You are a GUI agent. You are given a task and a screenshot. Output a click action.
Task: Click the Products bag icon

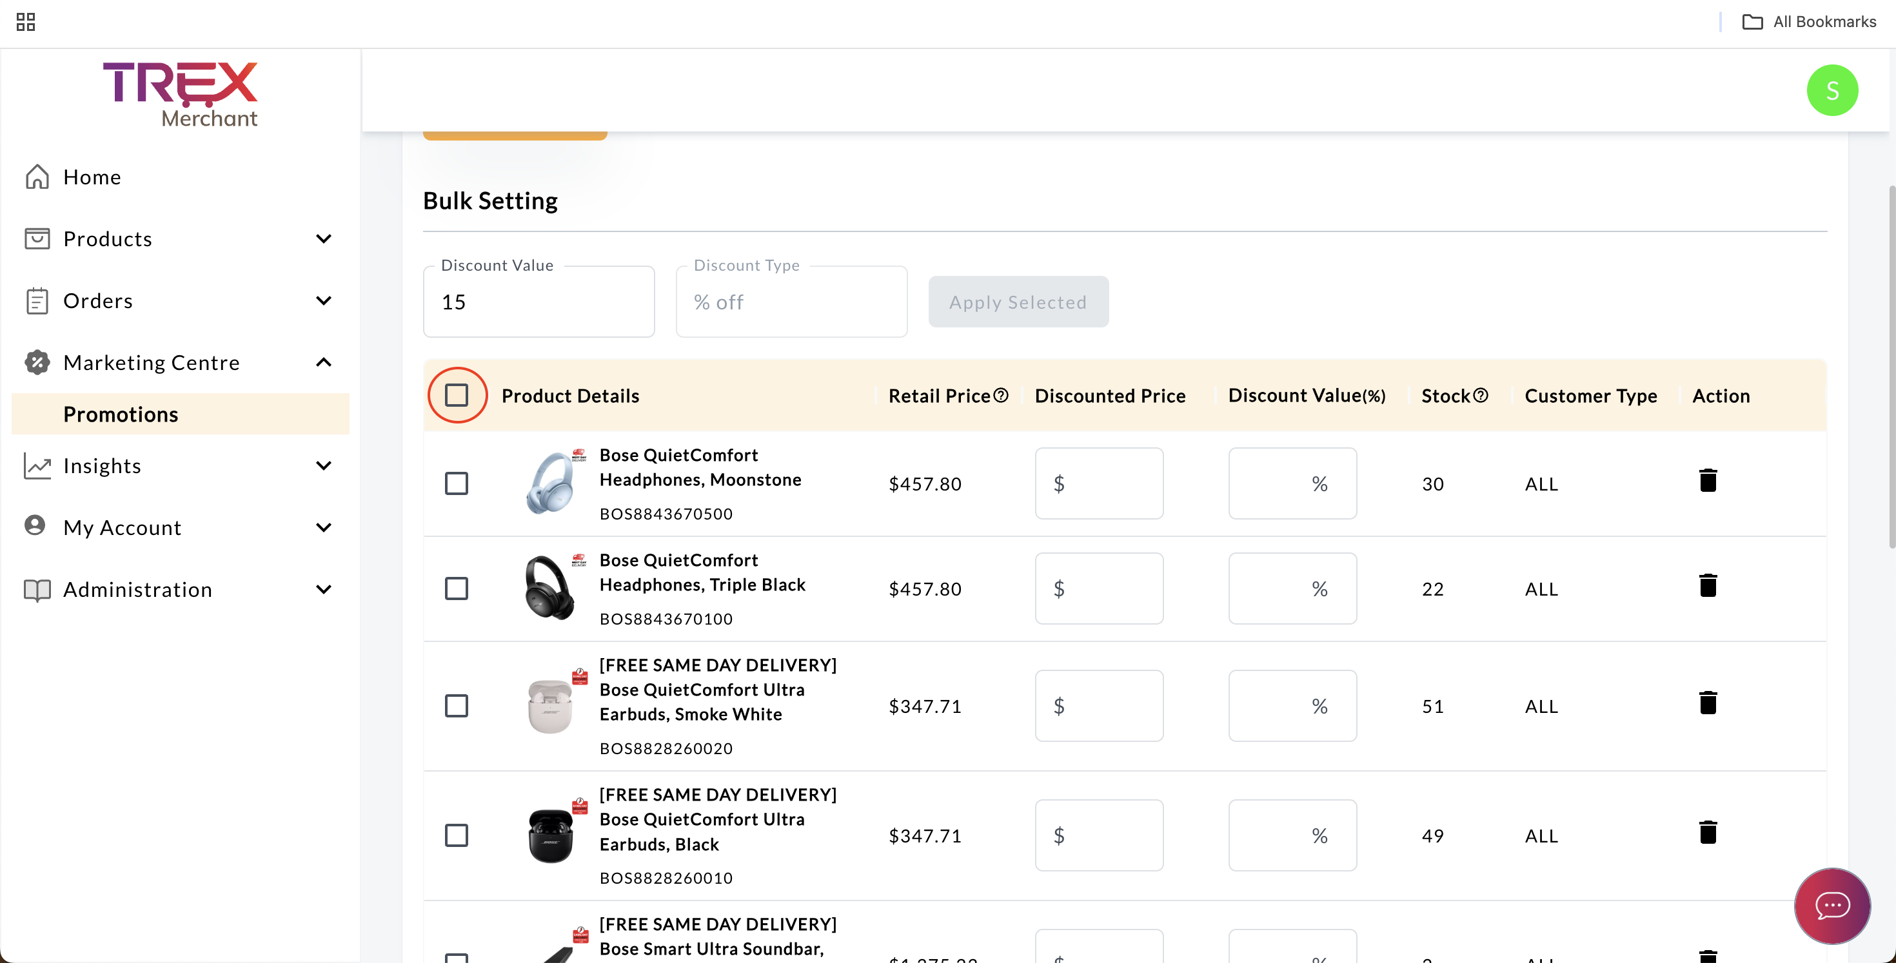[37, 238]
